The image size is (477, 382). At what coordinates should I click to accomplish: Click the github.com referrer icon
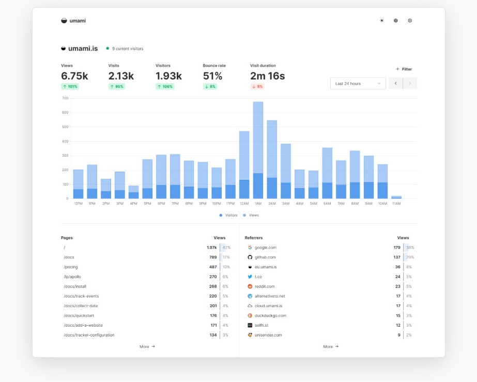[x=250, y=257]
